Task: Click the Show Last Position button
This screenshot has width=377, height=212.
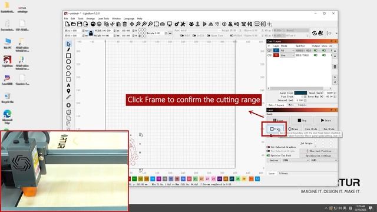Action: pos(318,151)
